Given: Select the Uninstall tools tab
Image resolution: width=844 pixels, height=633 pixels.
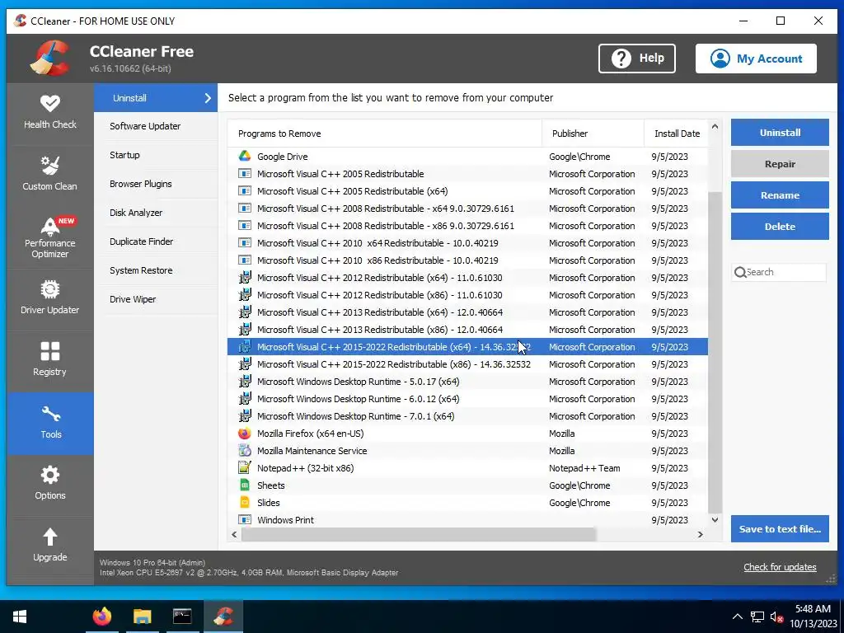Looking at the screenshot, I should click(x=156, y=98).
